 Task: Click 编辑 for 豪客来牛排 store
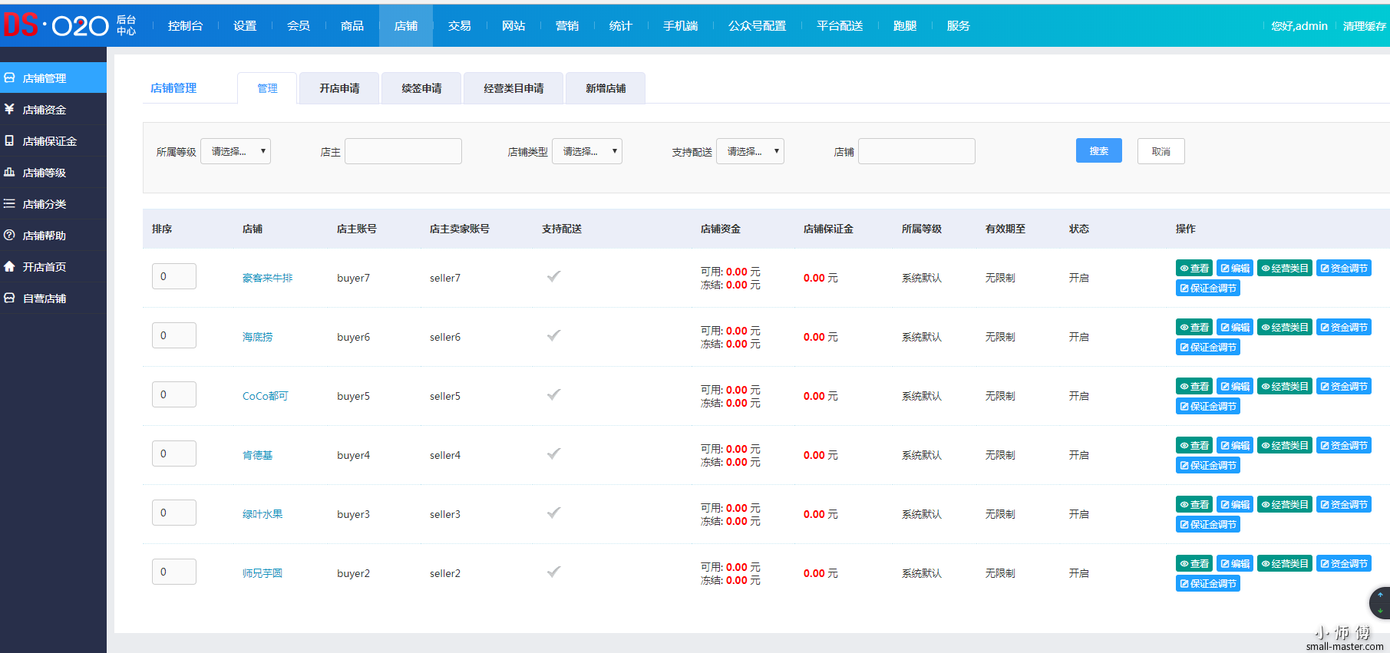[x=1235, y=269]
